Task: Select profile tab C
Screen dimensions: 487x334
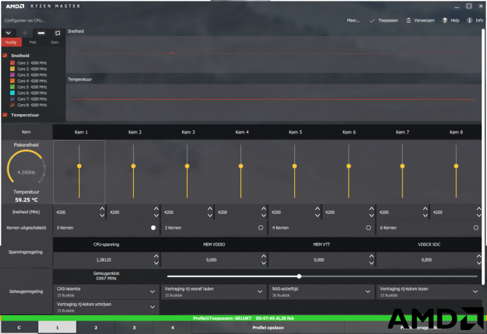Action: [x=19, y=327]
